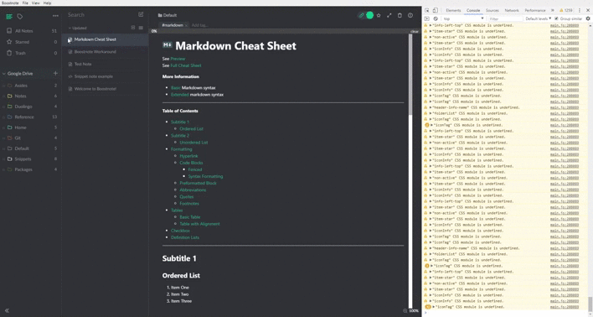Show All Notes
This screenshot has height=317, width=593.
click(x=31, y=31)
